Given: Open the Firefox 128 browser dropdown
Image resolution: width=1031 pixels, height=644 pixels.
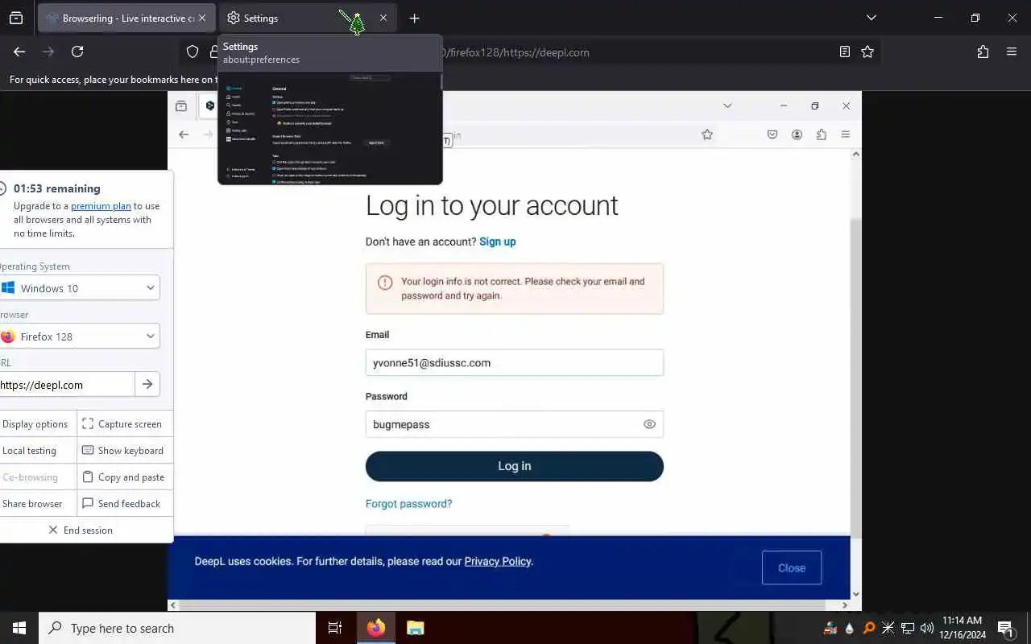Looking at the screenshot, I should coord(79,336).
